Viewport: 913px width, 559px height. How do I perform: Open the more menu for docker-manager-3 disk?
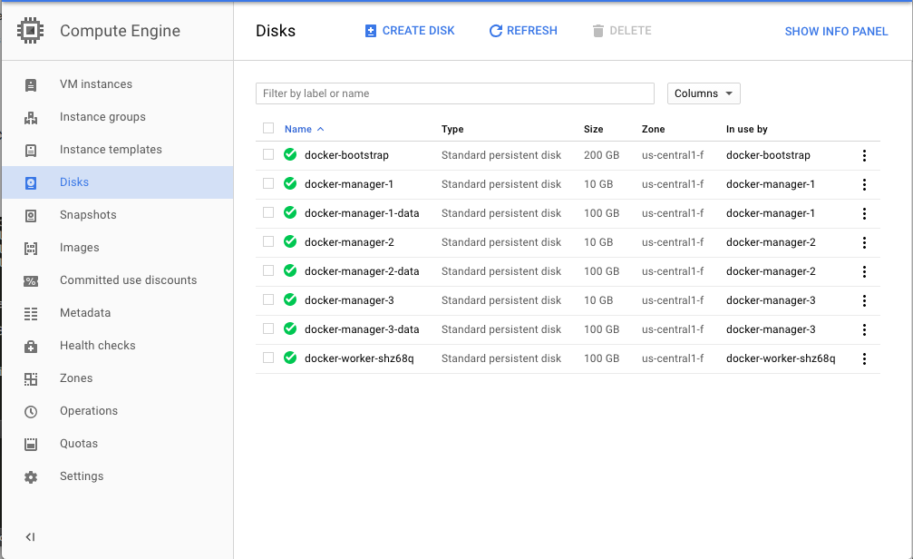864,300
